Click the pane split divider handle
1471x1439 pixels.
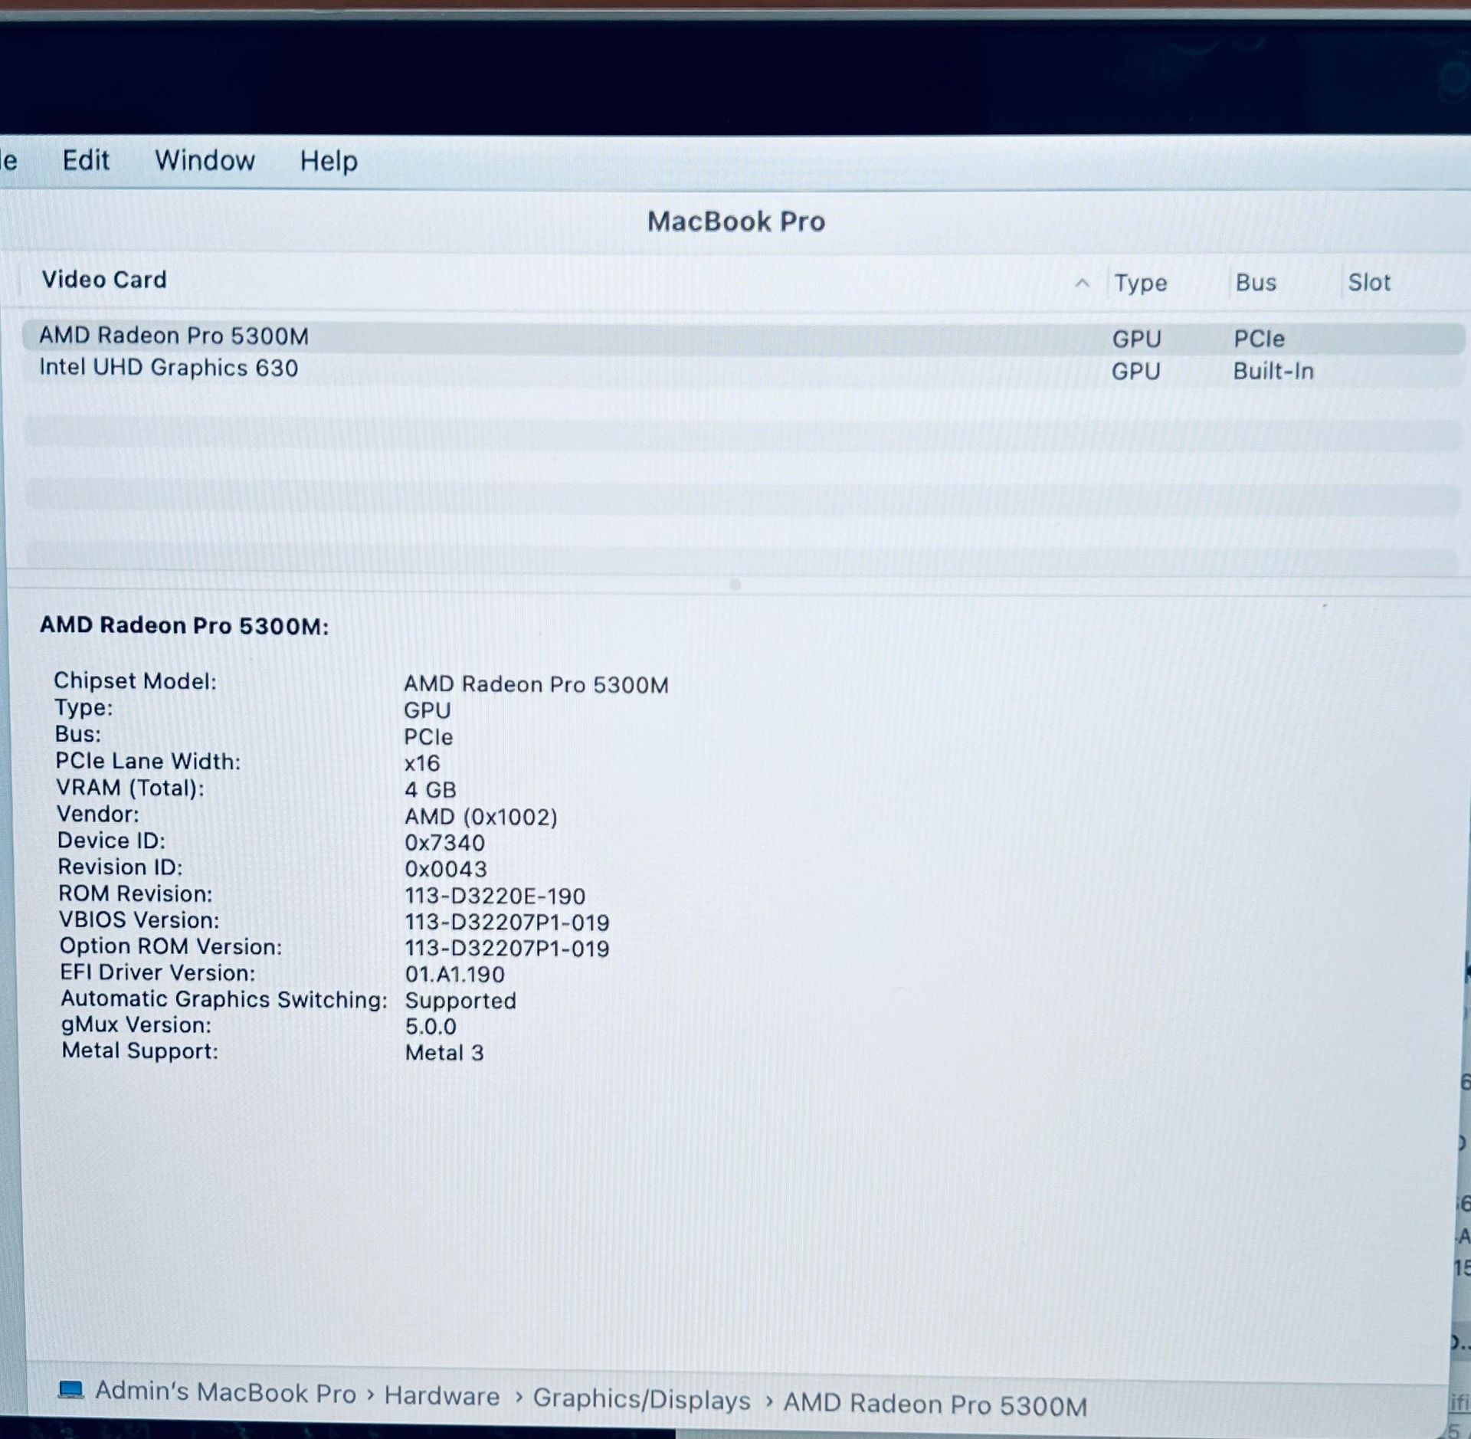pyautogui.click(x=735, y=584)
